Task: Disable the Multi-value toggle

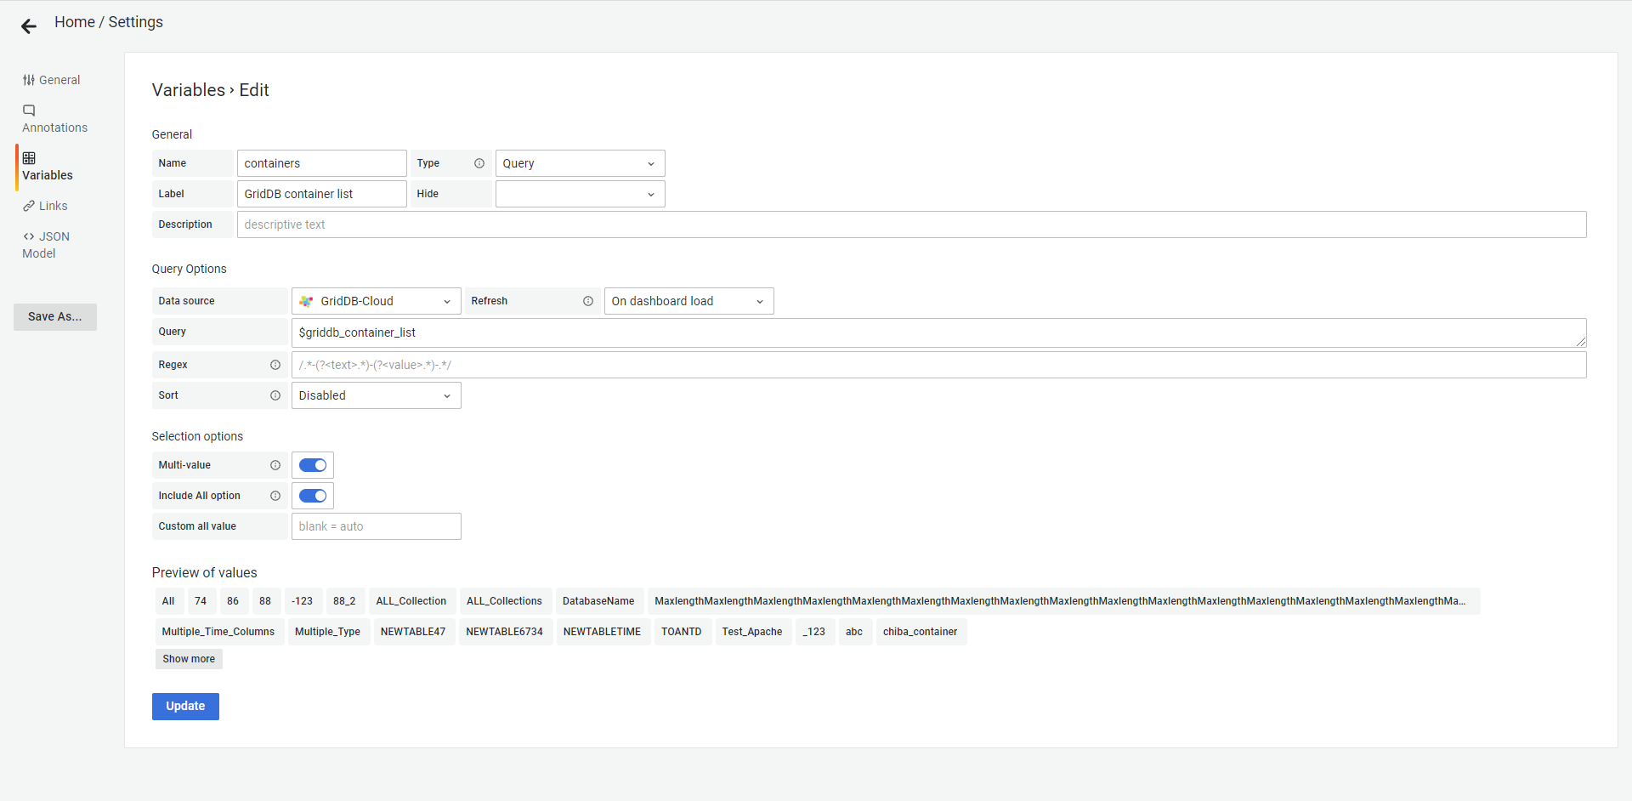Action: point(313,465)
